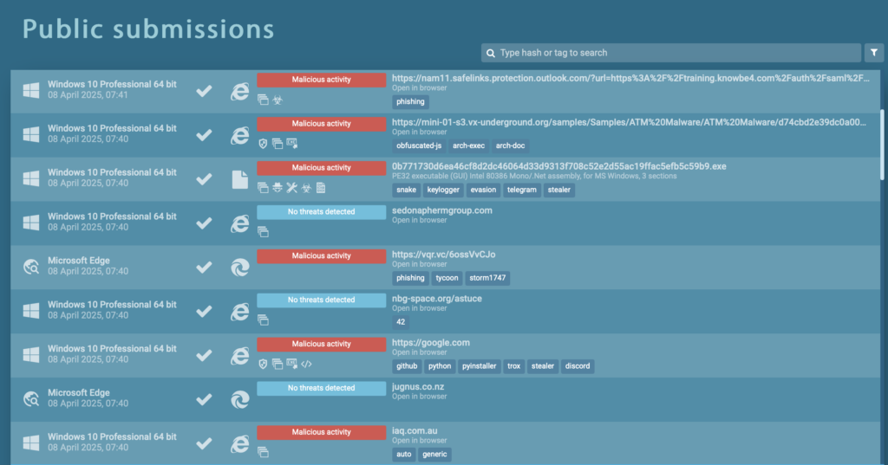
Task: Click the multi-window indicator in the iaq.com.au row
Action: click(263, 452)
